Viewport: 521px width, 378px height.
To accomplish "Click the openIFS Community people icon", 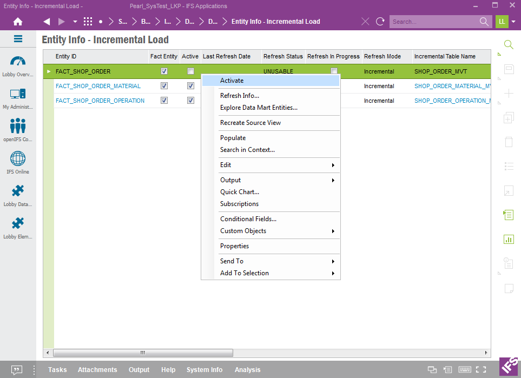I will (18, 126).
